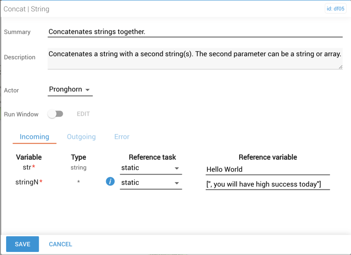Click the stringN reference variable array field

point(268,184)
